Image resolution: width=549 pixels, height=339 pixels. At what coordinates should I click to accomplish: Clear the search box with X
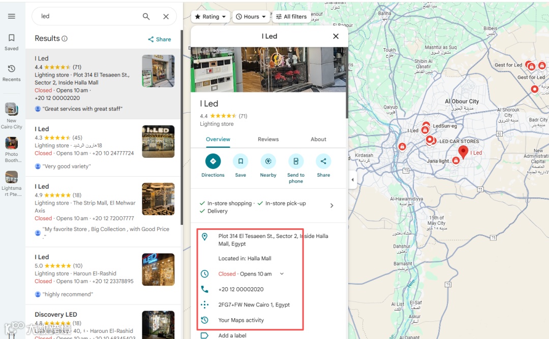pyautogui.click(x=166, y=16)
